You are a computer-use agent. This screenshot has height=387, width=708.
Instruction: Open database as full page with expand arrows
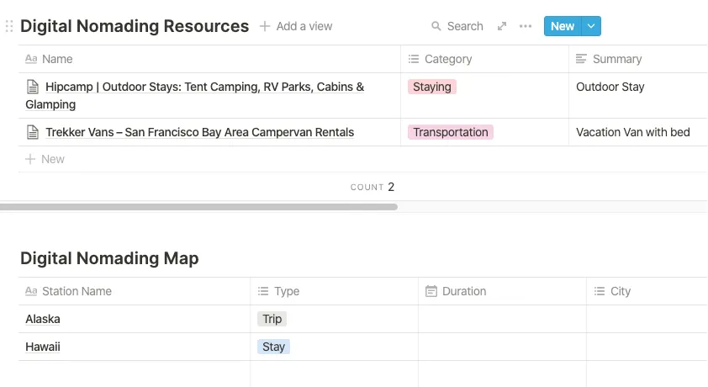click(x=502, y=26)
